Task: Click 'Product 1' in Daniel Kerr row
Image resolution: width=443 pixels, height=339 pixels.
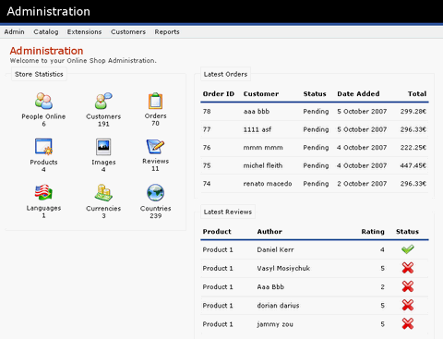Action: tap(218, 249)
